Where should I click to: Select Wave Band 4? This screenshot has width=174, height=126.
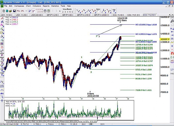click(x=68, y=12)
